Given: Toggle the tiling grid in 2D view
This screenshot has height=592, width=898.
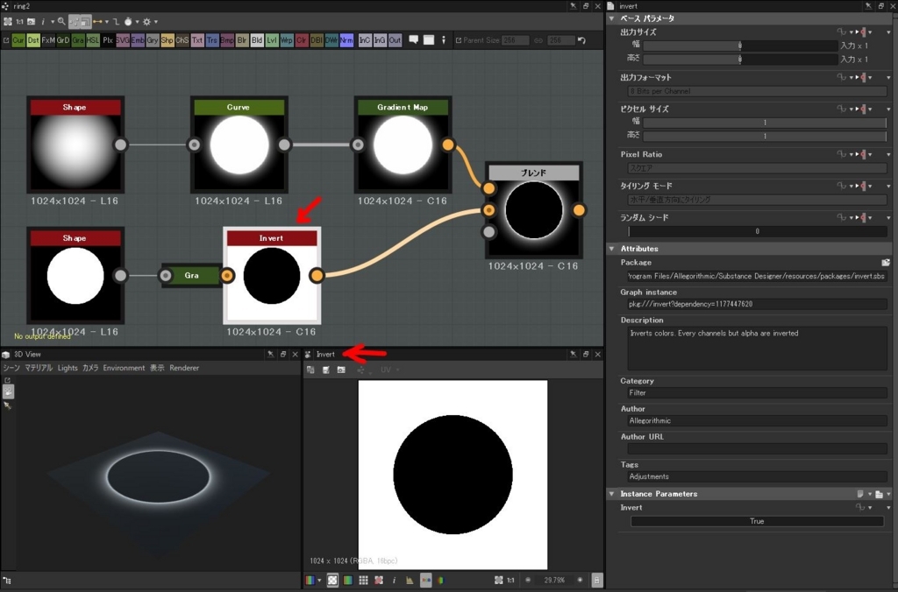Looking at the screenshot, I should 363,580.
